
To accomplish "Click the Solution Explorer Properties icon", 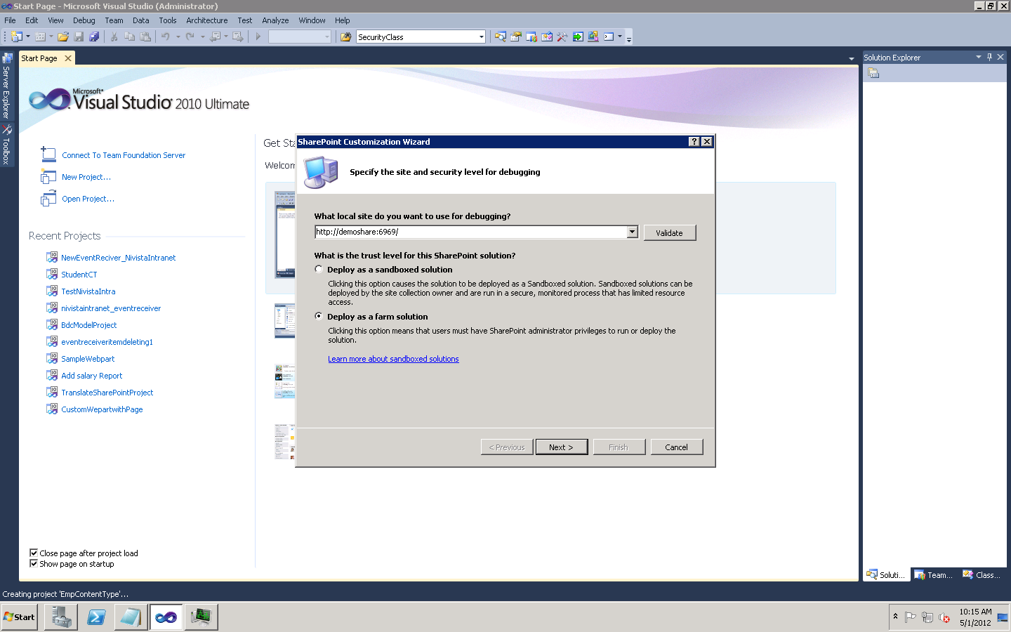I will click(x=873, y=73).
